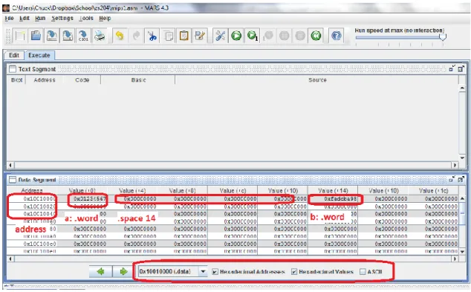Open the Settings menu
The height and width of the screenshot is (292, 471).
coord(62,19)
